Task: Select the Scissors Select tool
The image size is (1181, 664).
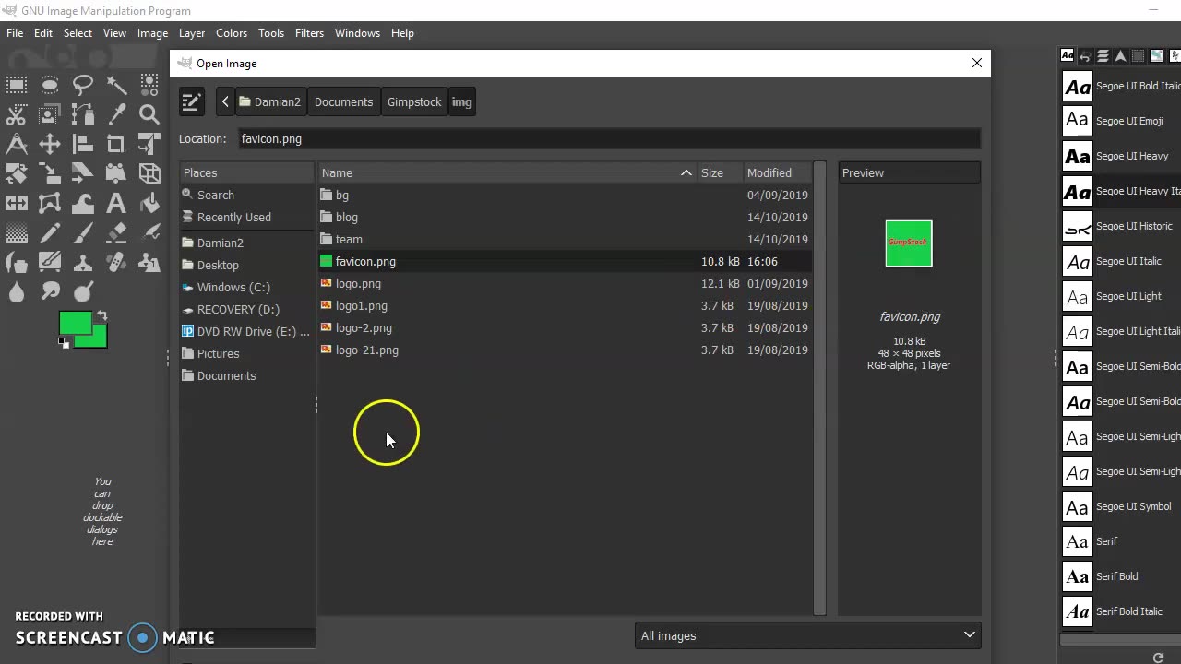Action: click(17, 115)
